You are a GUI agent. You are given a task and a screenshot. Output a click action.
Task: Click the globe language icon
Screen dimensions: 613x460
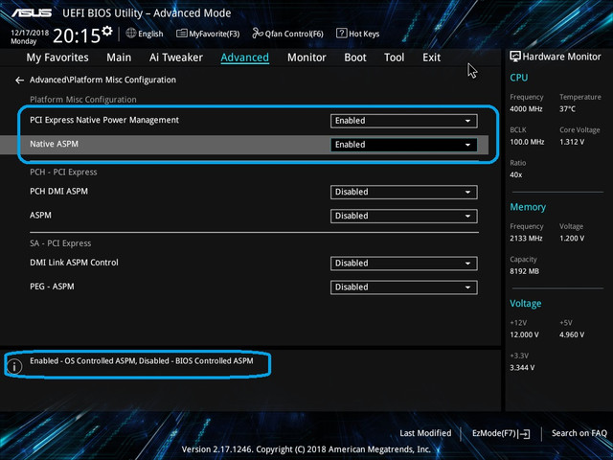click(131, 34)
